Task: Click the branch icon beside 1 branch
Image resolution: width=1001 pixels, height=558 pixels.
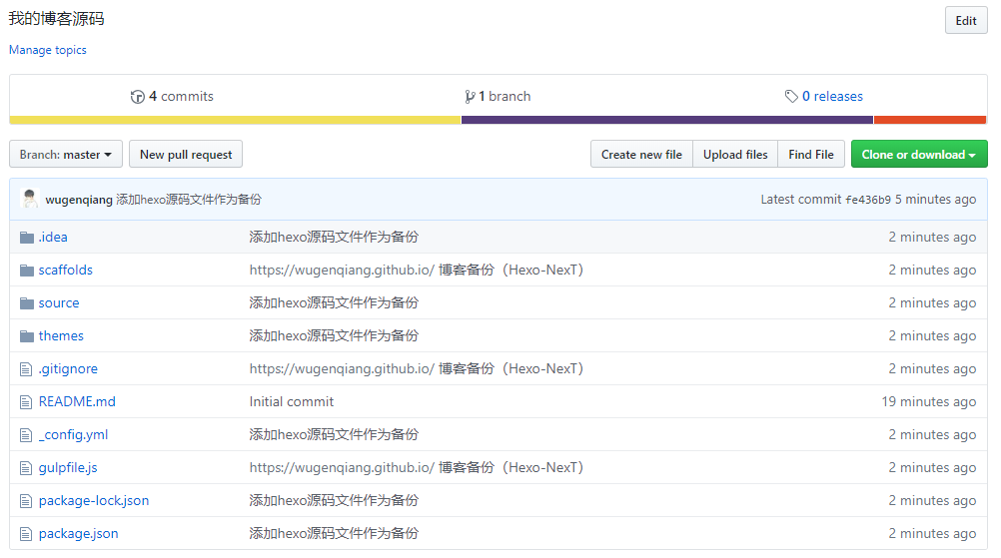Action: tap(470, 97)
